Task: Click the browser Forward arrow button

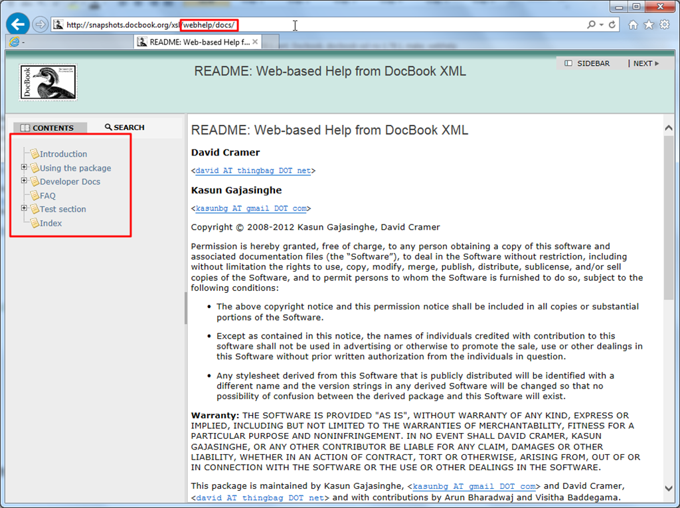Action: click(40, 25)
